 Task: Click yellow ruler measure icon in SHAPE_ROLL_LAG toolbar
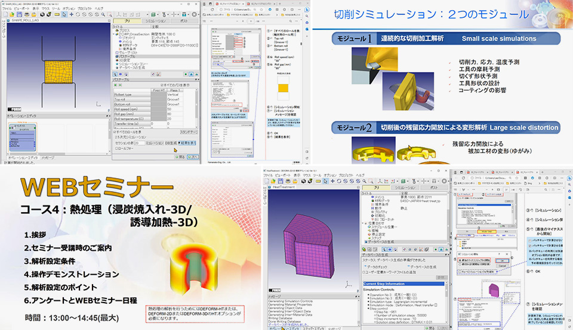point(57,14)
